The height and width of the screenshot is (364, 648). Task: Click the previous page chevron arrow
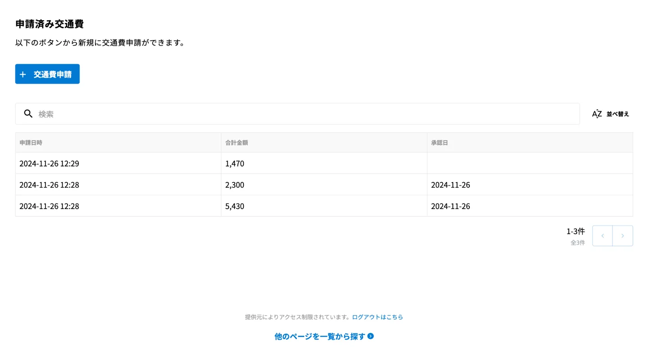click(x=603, y=236)
